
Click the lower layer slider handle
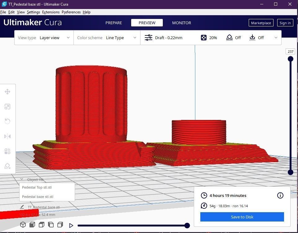tap(290, 172)
